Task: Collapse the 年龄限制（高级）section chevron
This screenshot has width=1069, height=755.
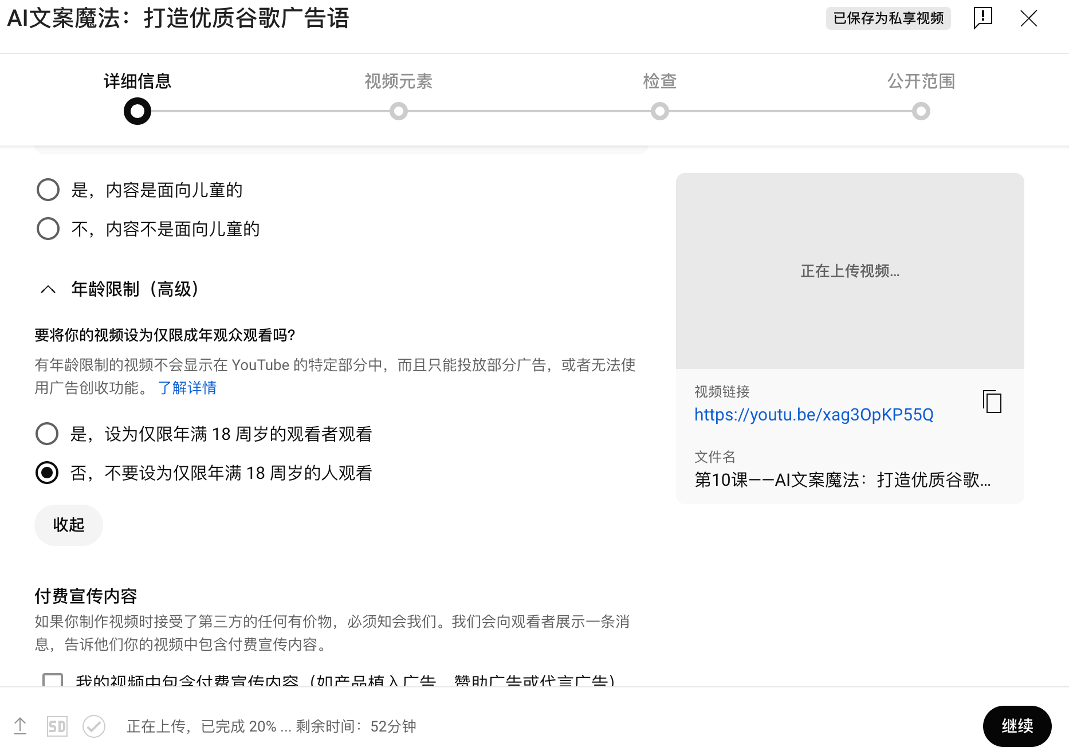Action: click(49, 289)
